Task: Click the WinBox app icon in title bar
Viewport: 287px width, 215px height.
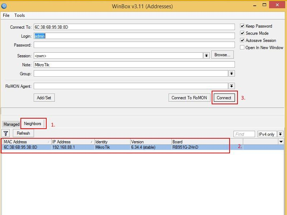Action: point(5,6)
